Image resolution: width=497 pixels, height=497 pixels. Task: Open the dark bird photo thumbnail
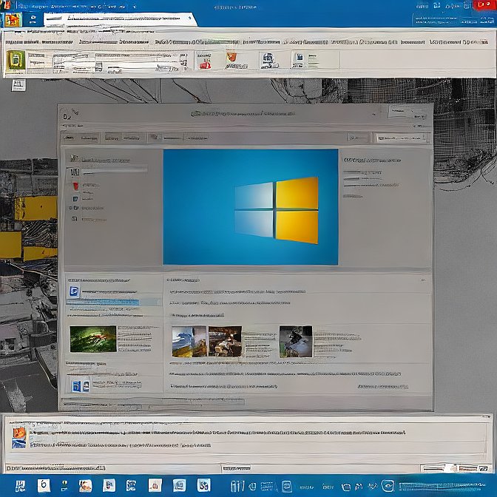tap(296, 342)
